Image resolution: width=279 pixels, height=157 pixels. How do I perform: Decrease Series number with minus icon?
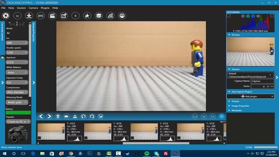pos(272,86)
